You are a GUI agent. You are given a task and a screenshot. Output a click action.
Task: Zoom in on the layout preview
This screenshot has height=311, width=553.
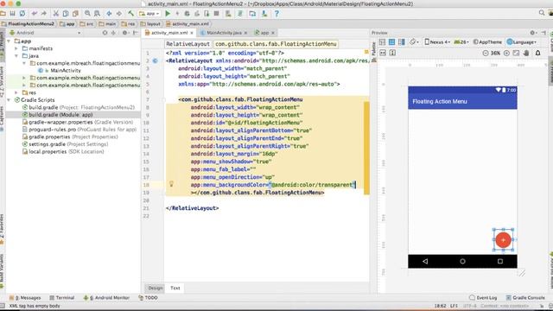tap(506, 53)
